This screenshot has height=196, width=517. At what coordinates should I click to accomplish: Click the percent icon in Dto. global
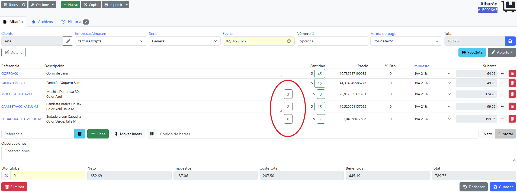click(x=6, y=176)
